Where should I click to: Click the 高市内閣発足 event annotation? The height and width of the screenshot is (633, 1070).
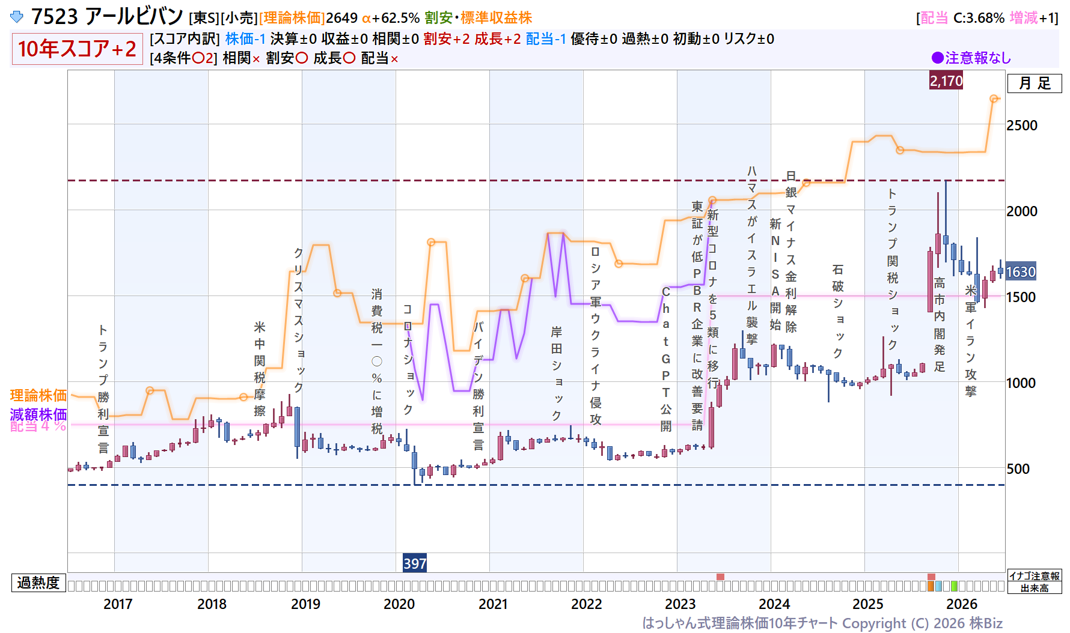tap(940, 324)
